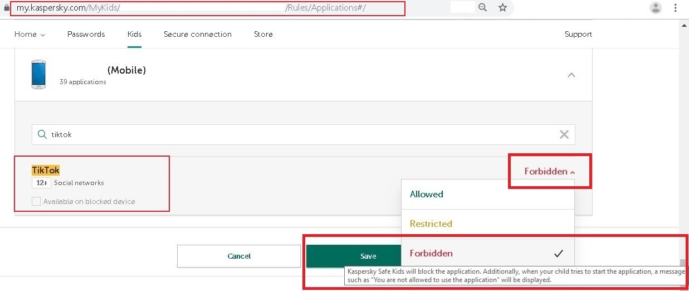
Task: Click the 12+ age rating badge
Action: (41, 183)
